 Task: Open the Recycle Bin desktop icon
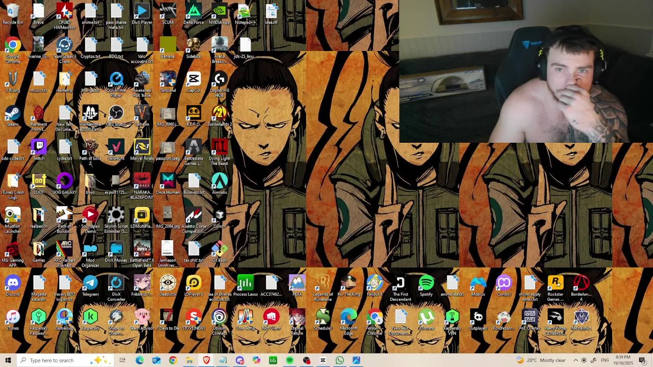click(x=13, y=14)
